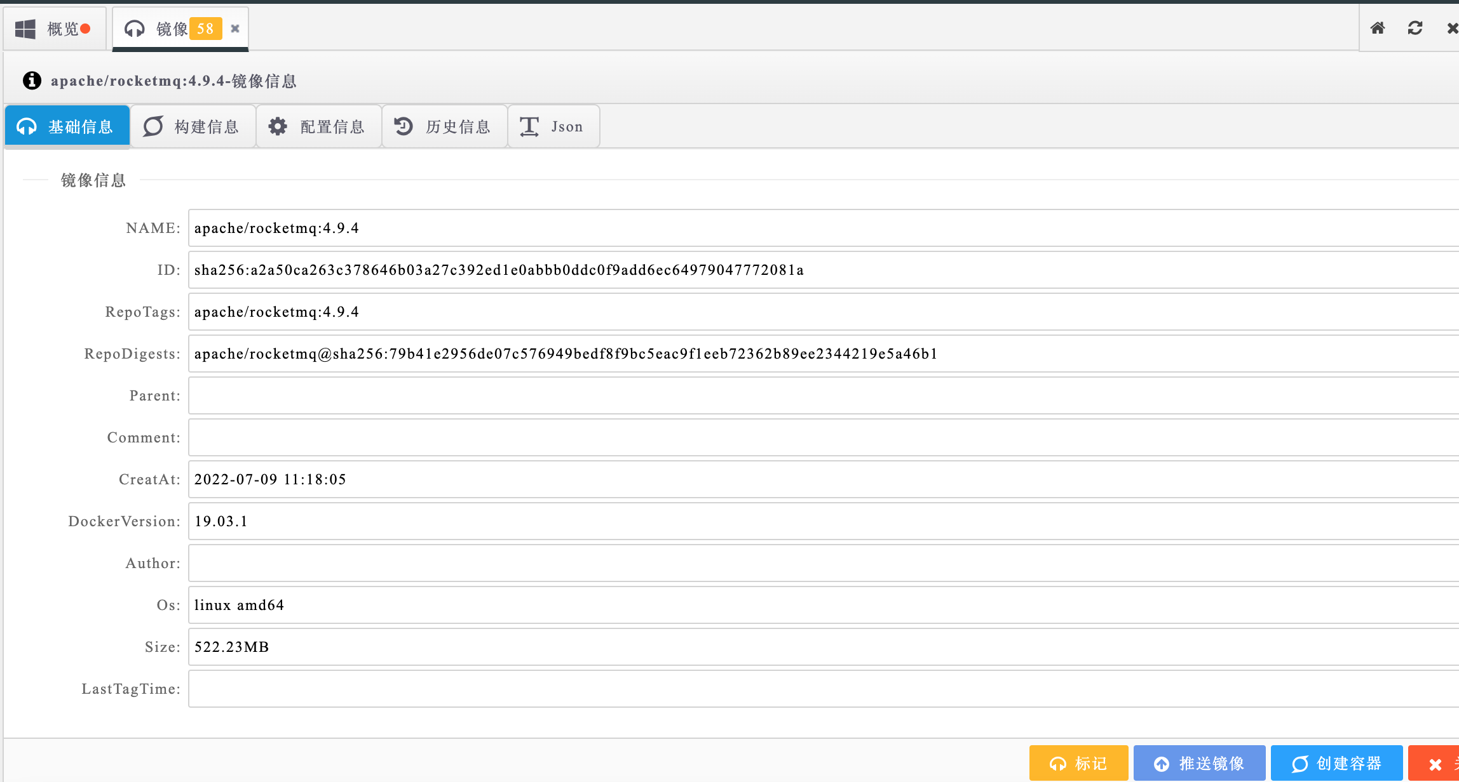The image size is (1459, 782).
Task: Open the 概览 overview tab
Action: click(54, 29)
